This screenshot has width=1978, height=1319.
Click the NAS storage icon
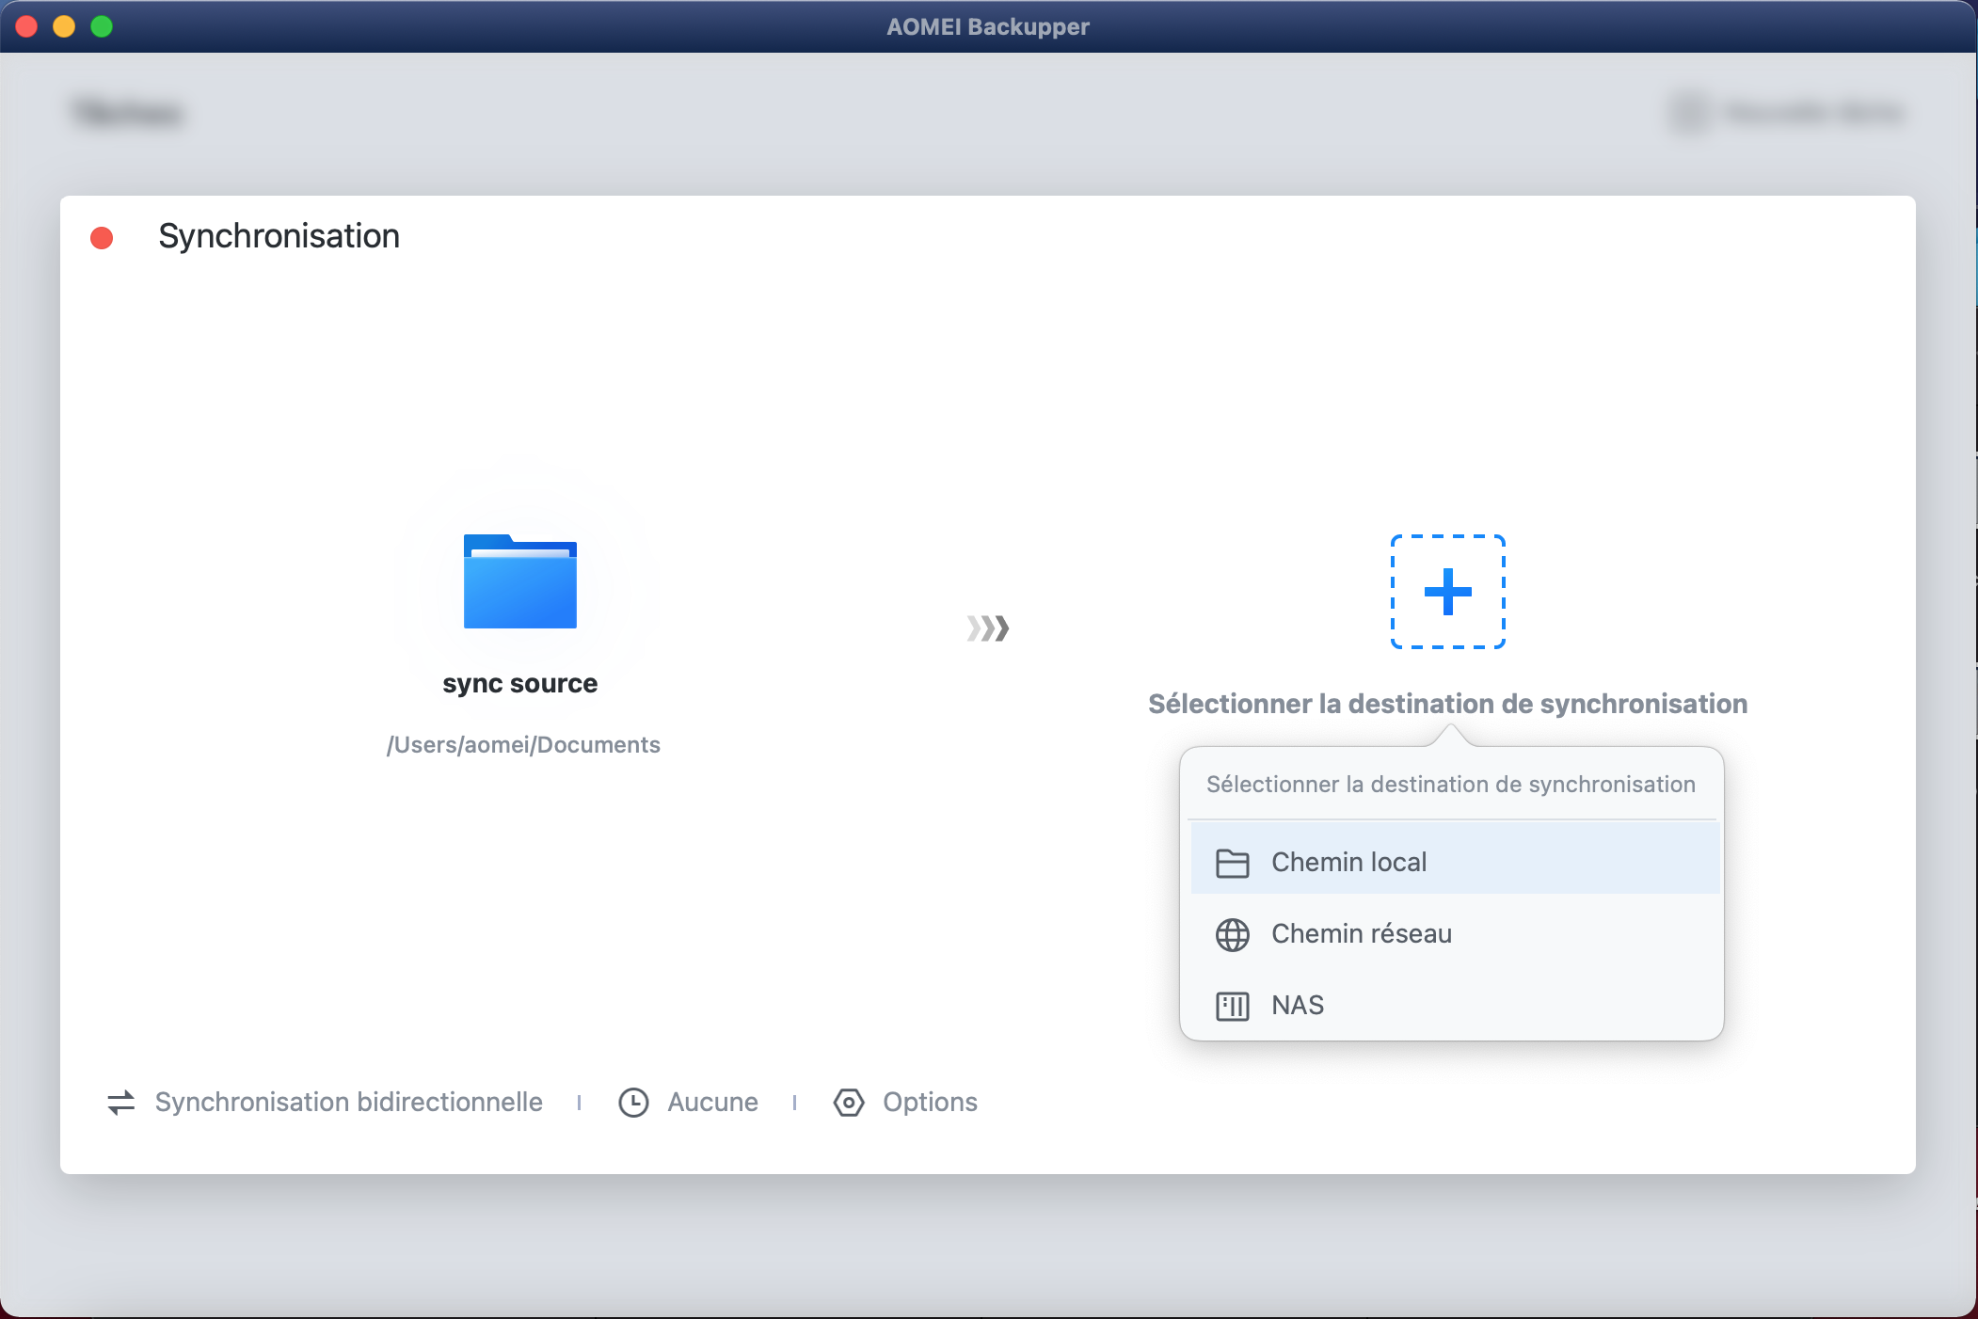1232,1006
